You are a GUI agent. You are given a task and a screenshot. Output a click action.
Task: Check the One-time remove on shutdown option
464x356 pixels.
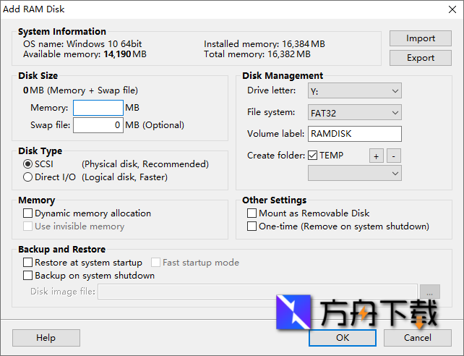click(252, 226)
